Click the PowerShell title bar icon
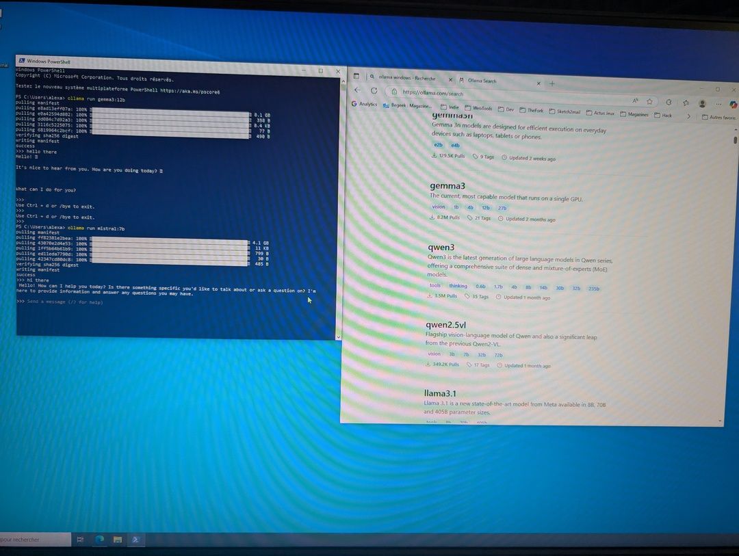This screenshot has width=739, height=556. point(22,60)
